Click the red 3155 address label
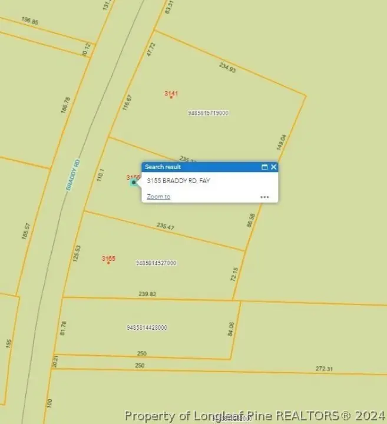 click(x=133, y=177)
